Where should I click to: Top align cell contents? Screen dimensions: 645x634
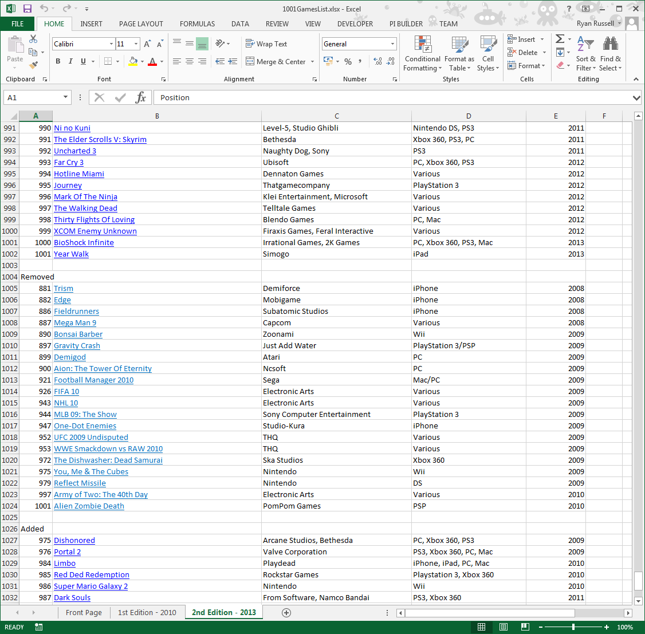[x=177, y=43]
